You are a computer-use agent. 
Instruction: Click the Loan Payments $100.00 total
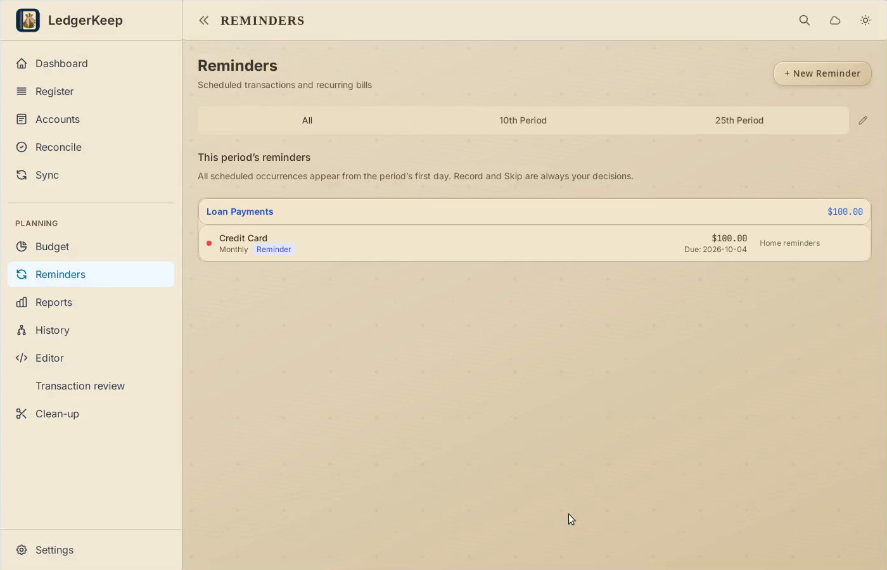click(845, 212)
